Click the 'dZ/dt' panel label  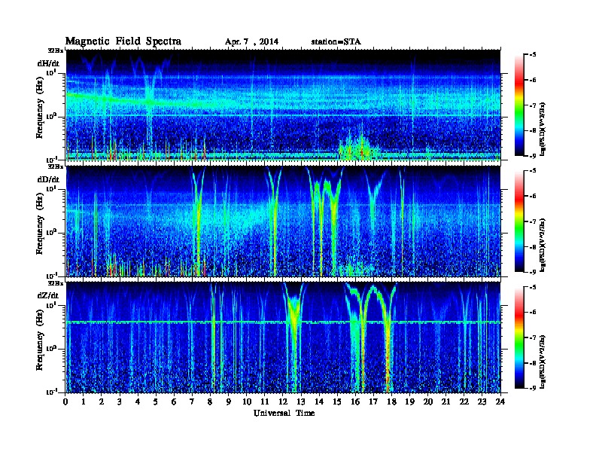[48, 295]
